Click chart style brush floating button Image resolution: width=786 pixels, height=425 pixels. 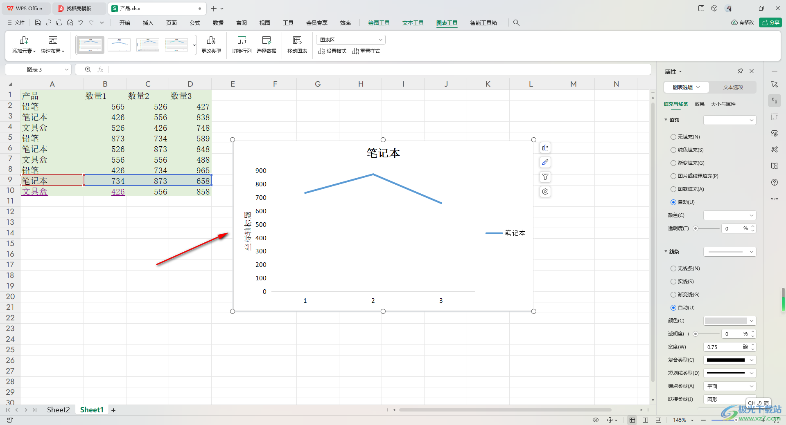tap(545, 162)
